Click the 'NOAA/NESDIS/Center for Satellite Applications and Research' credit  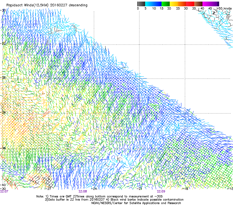pos(136,203)
